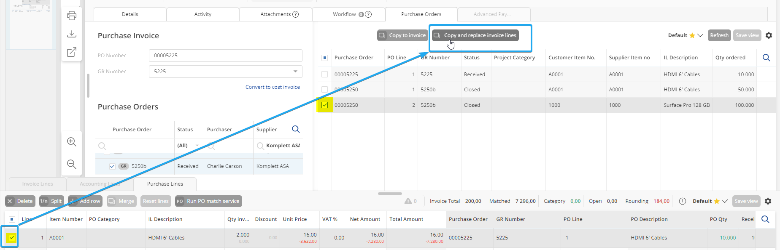Expand the Default view chevron in top grid
Screen dimensions: 780x250
click(x=700, y=35)
